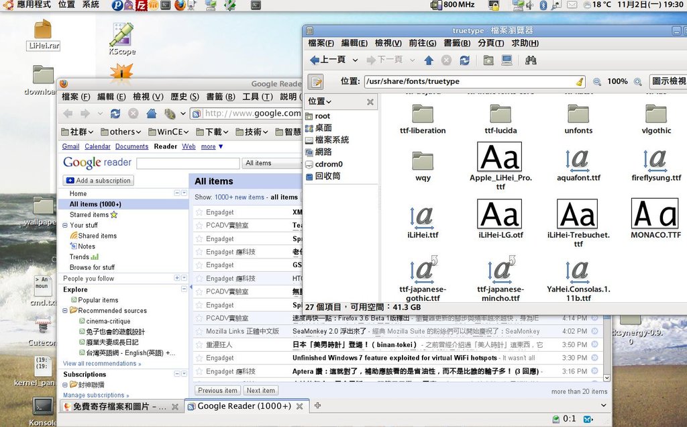Screen dimensions: 687x427
Task: Open LiHei.rar on the desktop
Action: [x=43, y=35]
